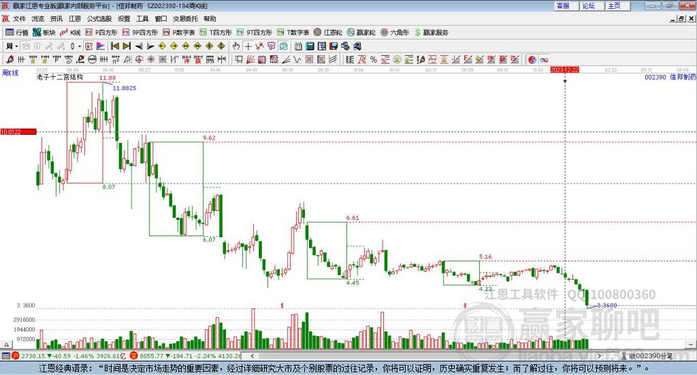
Task: Click the yin-yang taiji icon
Action: (532, 59)
